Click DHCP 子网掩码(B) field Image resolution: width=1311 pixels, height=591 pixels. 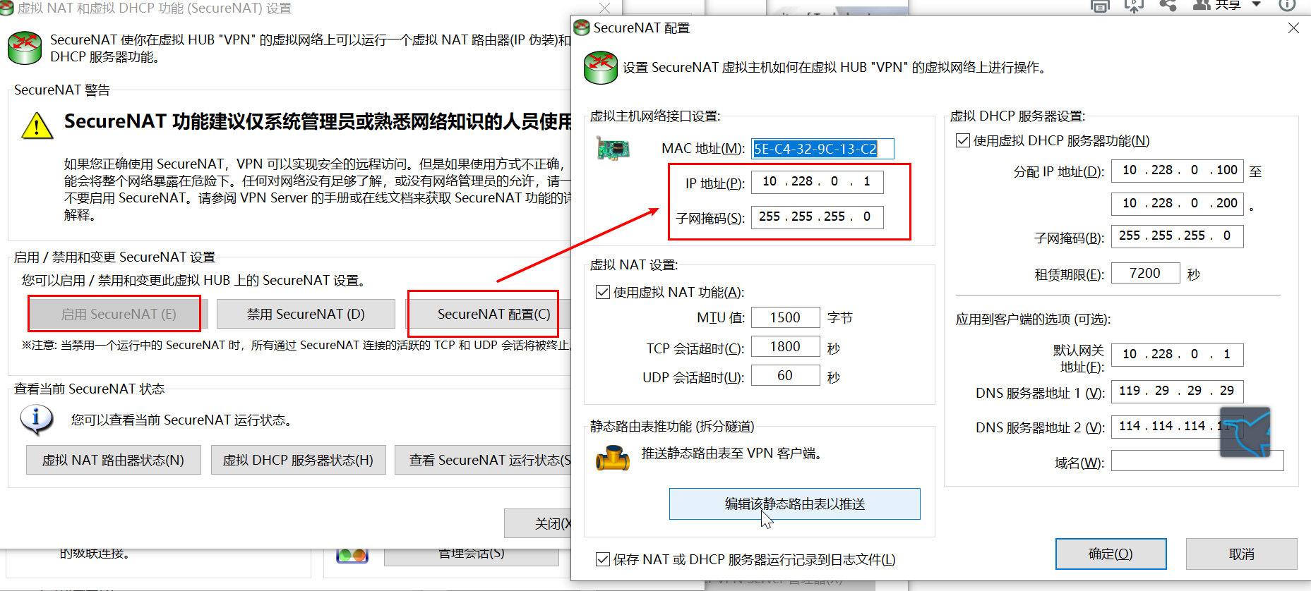pyautogui.click(x=1178, y=236)
